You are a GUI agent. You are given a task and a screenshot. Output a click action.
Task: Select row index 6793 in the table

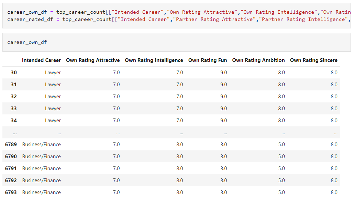[x=11, y=192]
